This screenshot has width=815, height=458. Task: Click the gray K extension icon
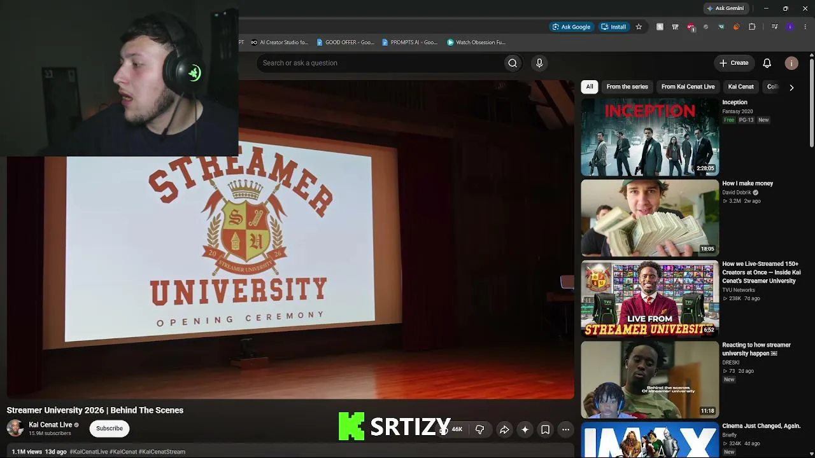[x=660, y=27]
